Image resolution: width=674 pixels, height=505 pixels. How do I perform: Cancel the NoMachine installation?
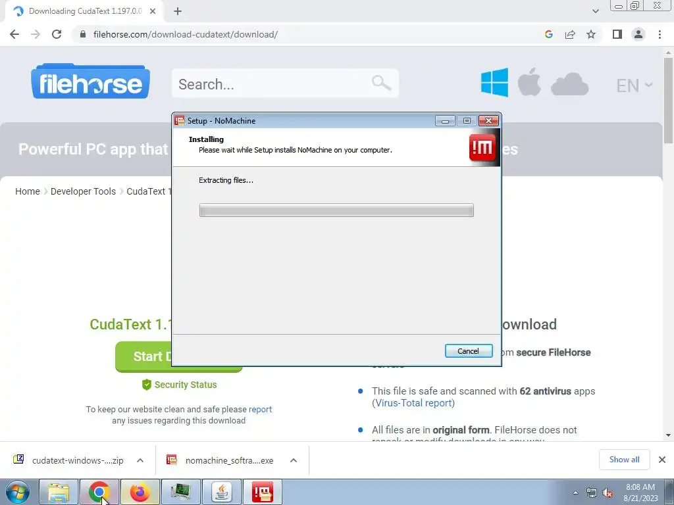coord(469,351)
